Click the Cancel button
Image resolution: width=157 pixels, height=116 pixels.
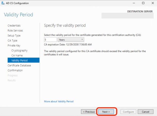(x=146, y=111)
